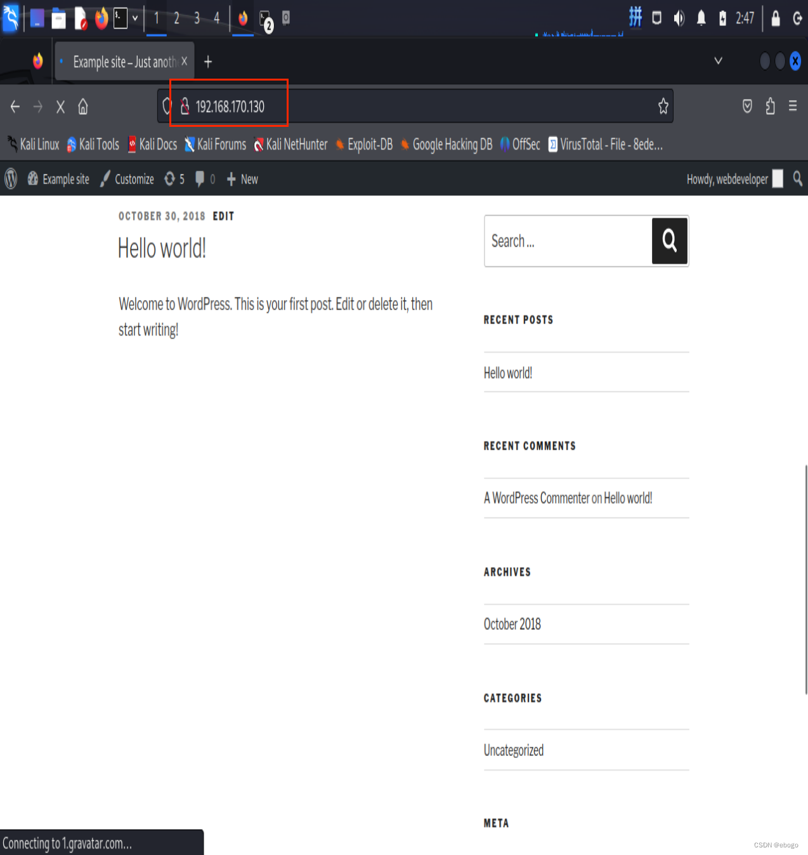Go back to the previous page
This screenshot has width=808, height=855.
pyautogui.click(x=15, y=107)
